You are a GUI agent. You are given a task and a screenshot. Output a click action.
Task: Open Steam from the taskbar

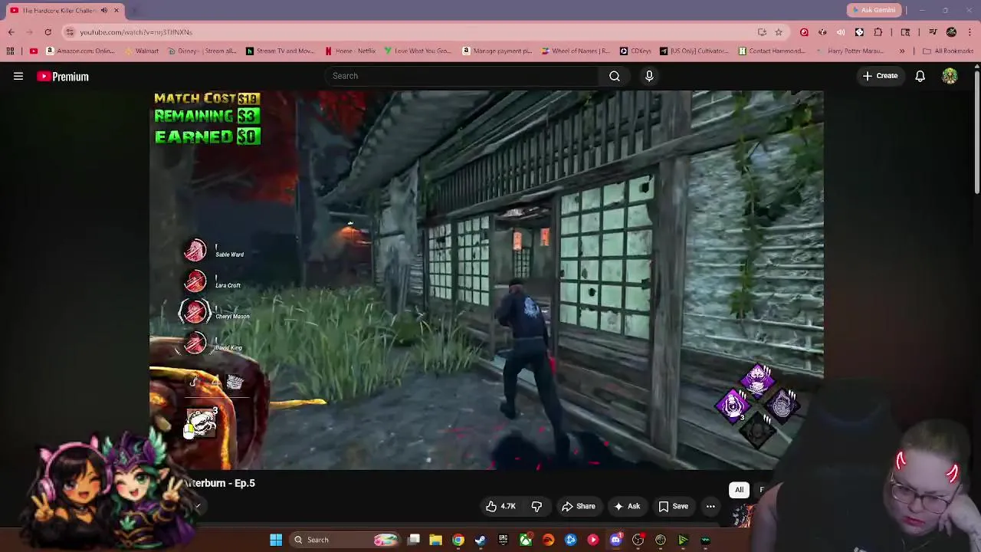click(x=481, y=540)
